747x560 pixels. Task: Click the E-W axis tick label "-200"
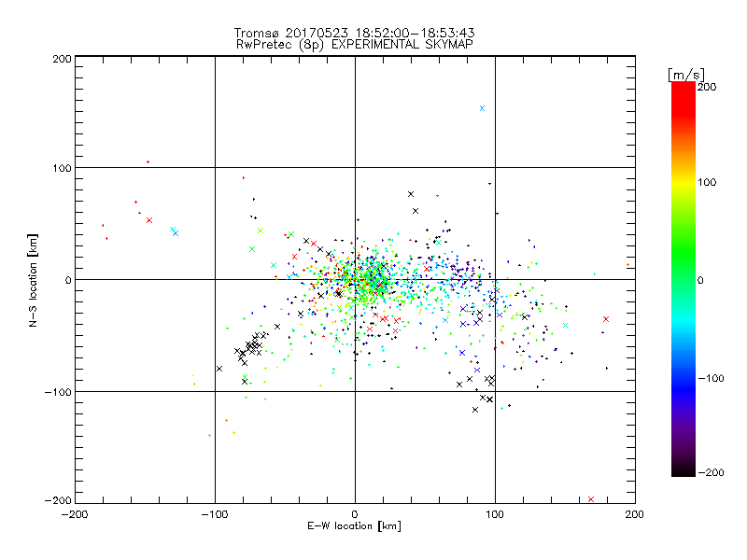75,514
